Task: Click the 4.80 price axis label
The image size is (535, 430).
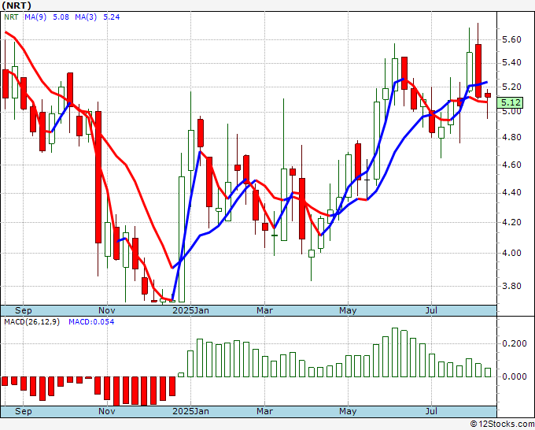Action: [512, 138]
